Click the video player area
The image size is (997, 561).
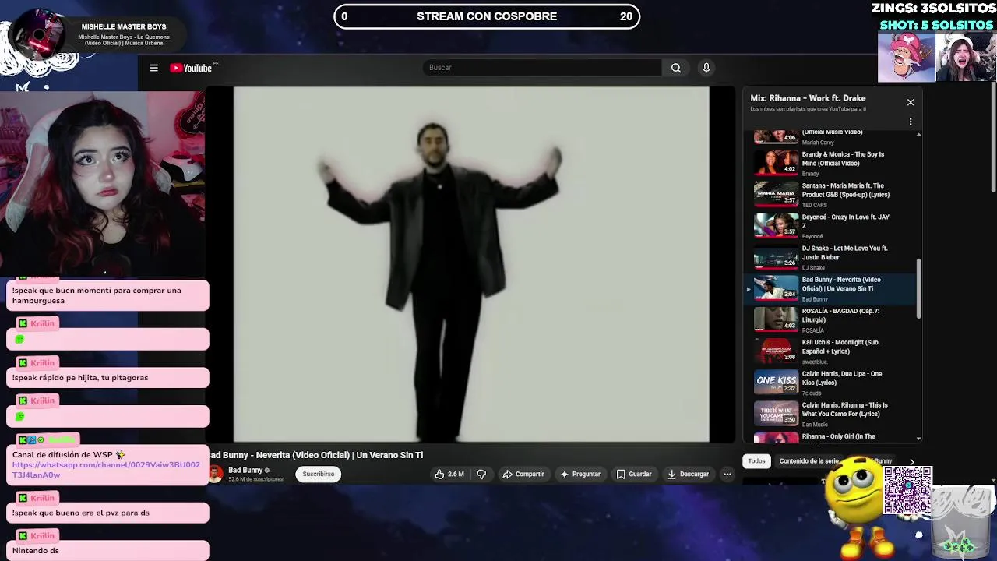coord(471,264)
